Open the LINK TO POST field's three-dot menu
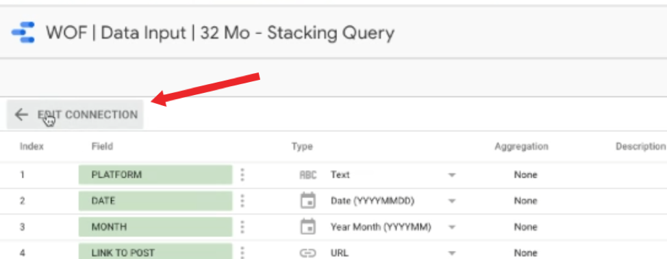Image resolution: width=667 pixels, height=259 pixels. pos(242,253)
